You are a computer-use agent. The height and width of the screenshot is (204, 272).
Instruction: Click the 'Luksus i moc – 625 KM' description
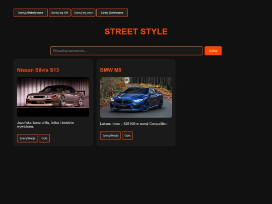pyautogui.click(x=134, y=124)
